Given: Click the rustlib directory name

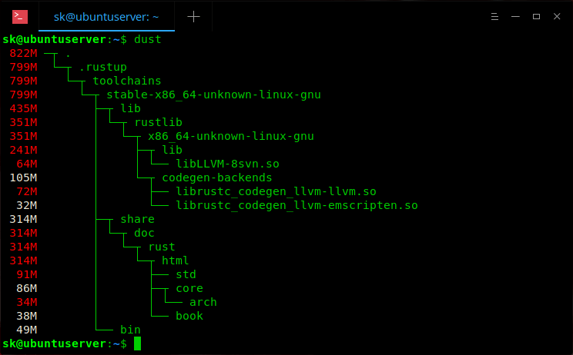Looking at the screenshot, I should [158, 122].
